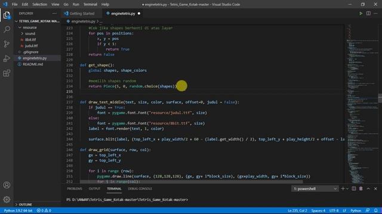Open .gitignore in the file tree
The width and height of the screenshot is (382, 214).
[37, 52]
